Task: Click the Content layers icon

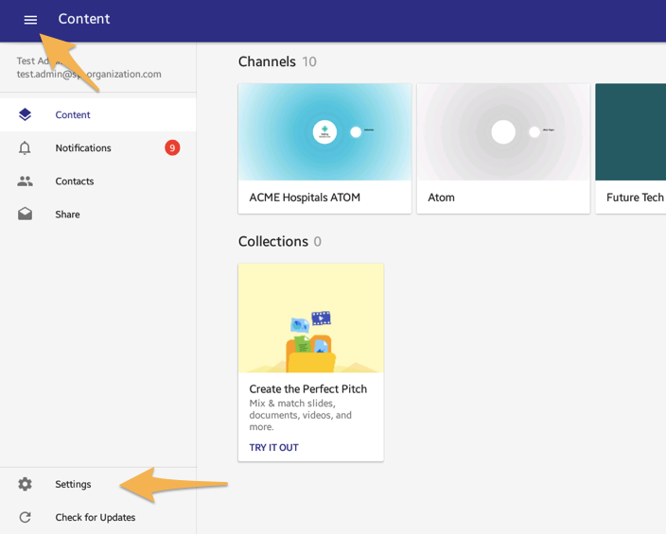Action: click(25, 114)
